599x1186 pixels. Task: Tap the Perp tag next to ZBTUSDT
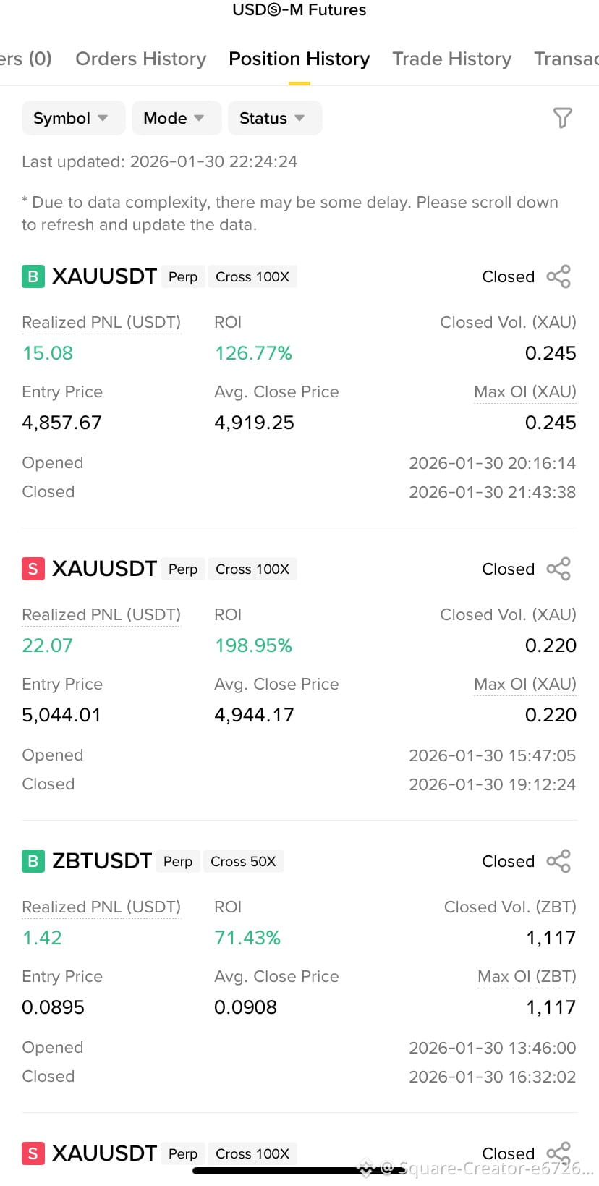[178, 861]
